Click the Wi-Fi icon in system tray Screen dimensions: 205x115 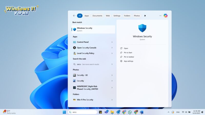[x=183, y=112]
